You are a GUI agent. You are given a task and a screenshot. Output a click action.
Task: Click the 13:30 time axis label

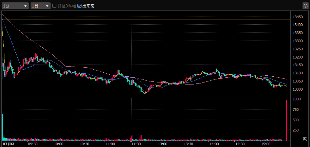[x=188, y=144]
